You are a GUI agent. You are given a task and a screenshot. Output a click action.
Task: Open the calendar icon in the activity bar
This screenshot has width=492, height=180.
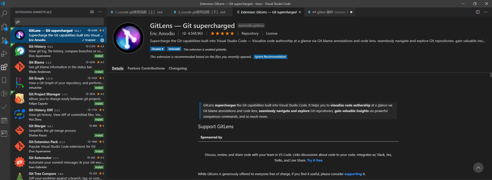(4, 120)
